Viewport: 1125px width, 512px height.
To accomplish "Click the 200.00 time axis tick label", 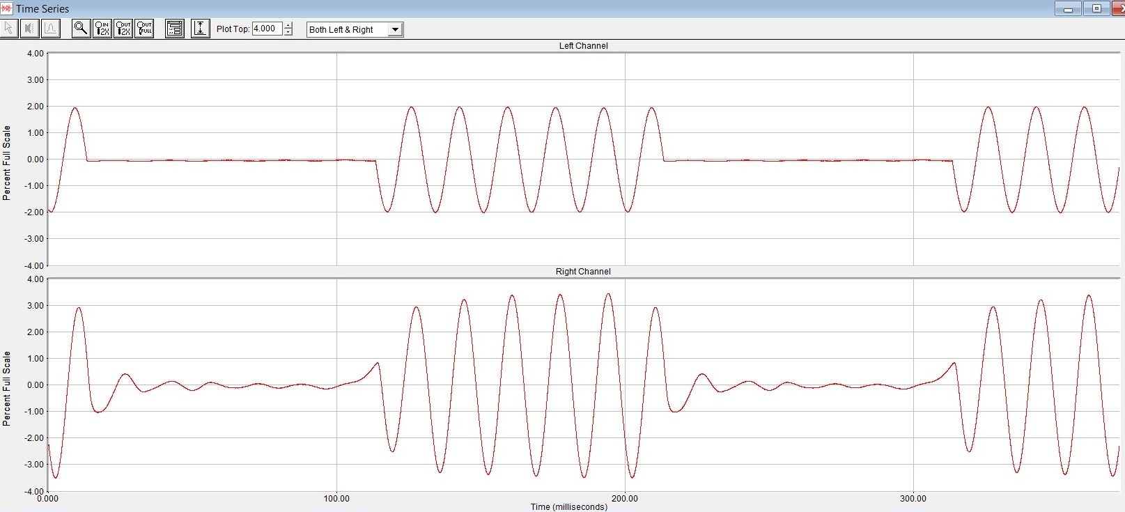I will [x=625, y=499].
